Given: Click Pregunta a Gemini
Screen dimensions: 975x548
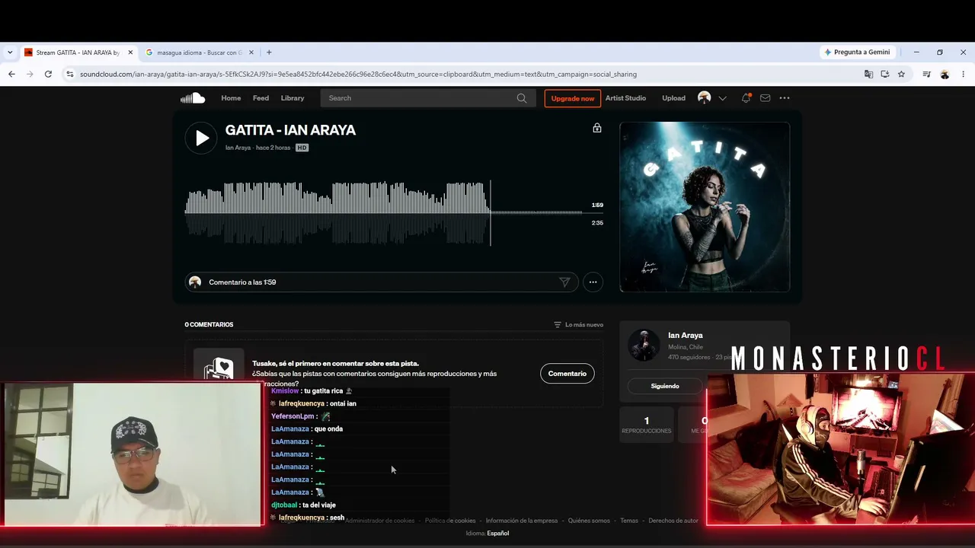Looking at the screenshot, I should pyautogui.click(x=857, y=53).
